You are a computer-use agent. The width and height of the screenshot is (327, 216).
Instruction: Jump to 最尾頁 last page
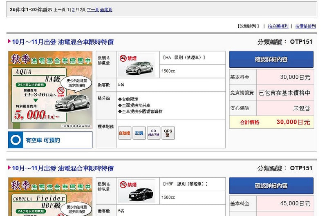(x=106, y=9)
